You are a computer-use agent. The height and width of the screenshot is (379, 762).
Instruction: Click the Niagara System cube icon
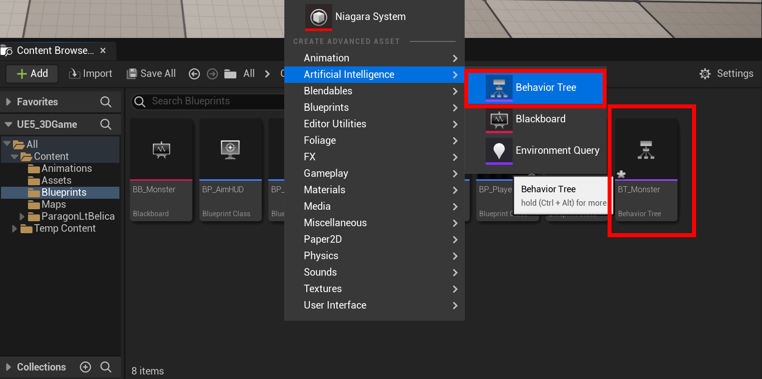[319, 17]
